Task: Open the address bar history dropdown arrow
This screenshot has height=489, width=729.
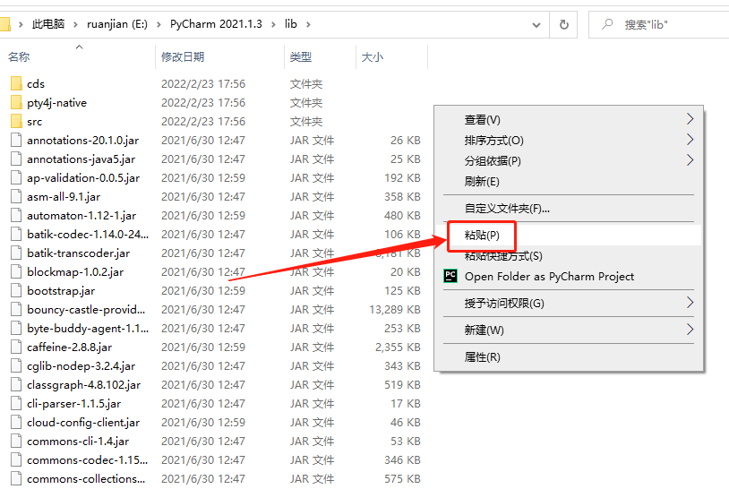Action: [536, 25]
